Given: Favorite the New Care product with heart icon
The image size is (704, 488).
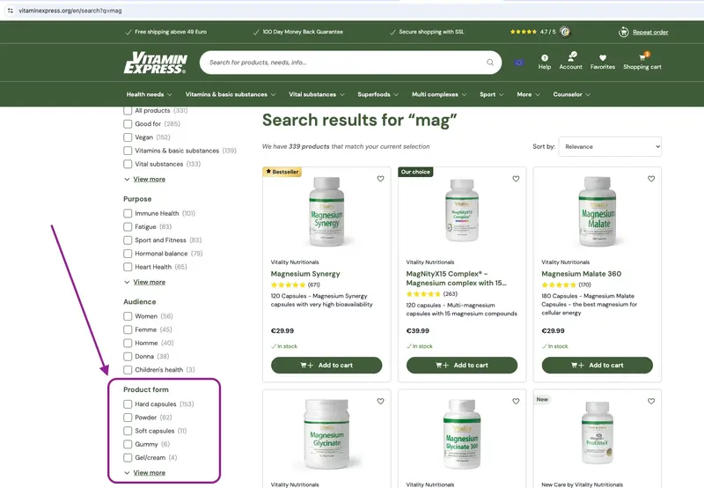Looking at the screenshot, I should pos(651,402).
